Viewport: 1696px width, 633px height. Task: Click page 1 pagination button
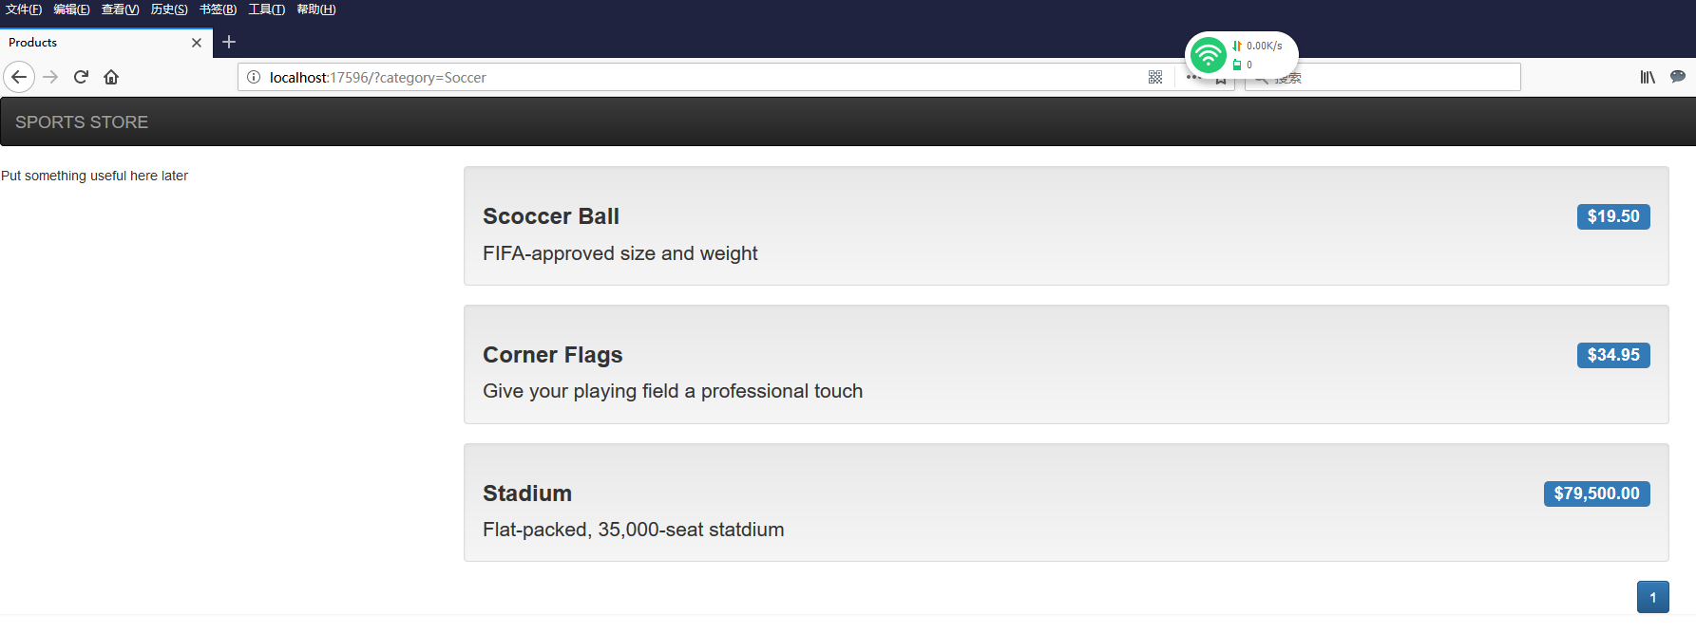(x=1652, y=597)
